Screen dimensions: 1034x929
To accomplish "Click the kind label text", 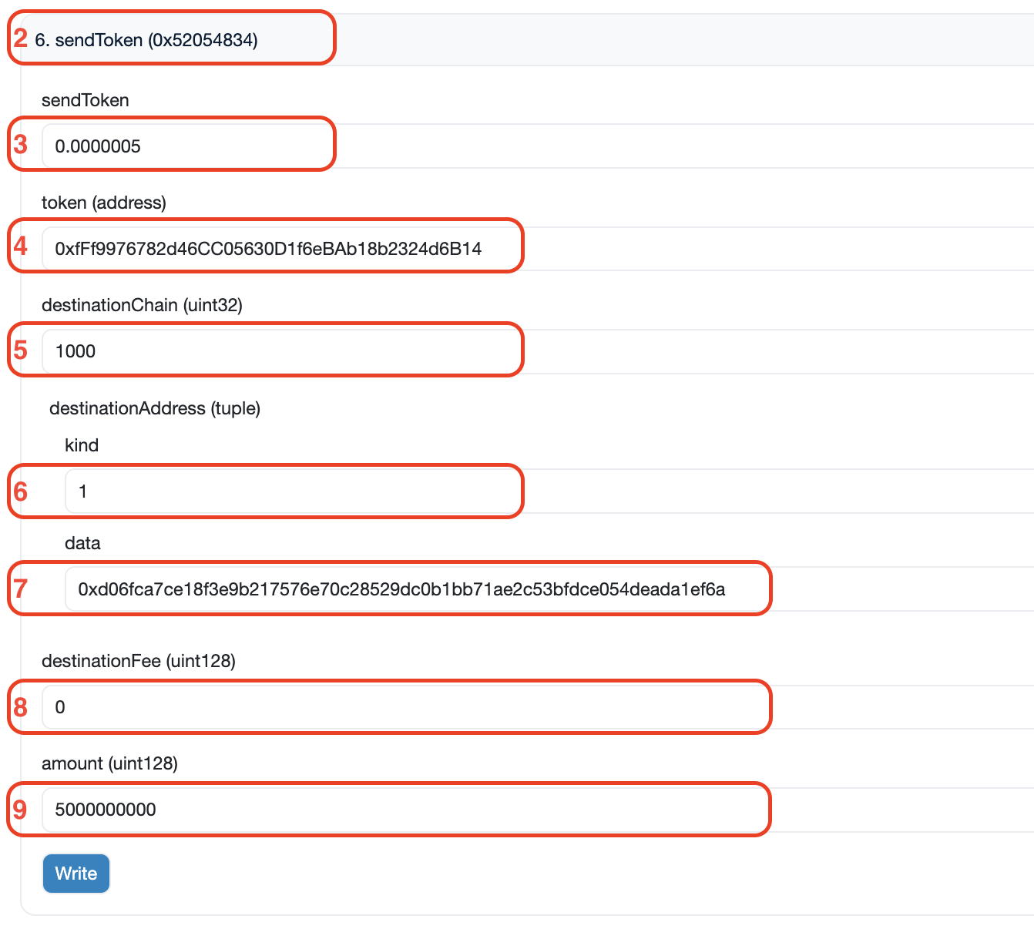I will click(x=82, y=445).
